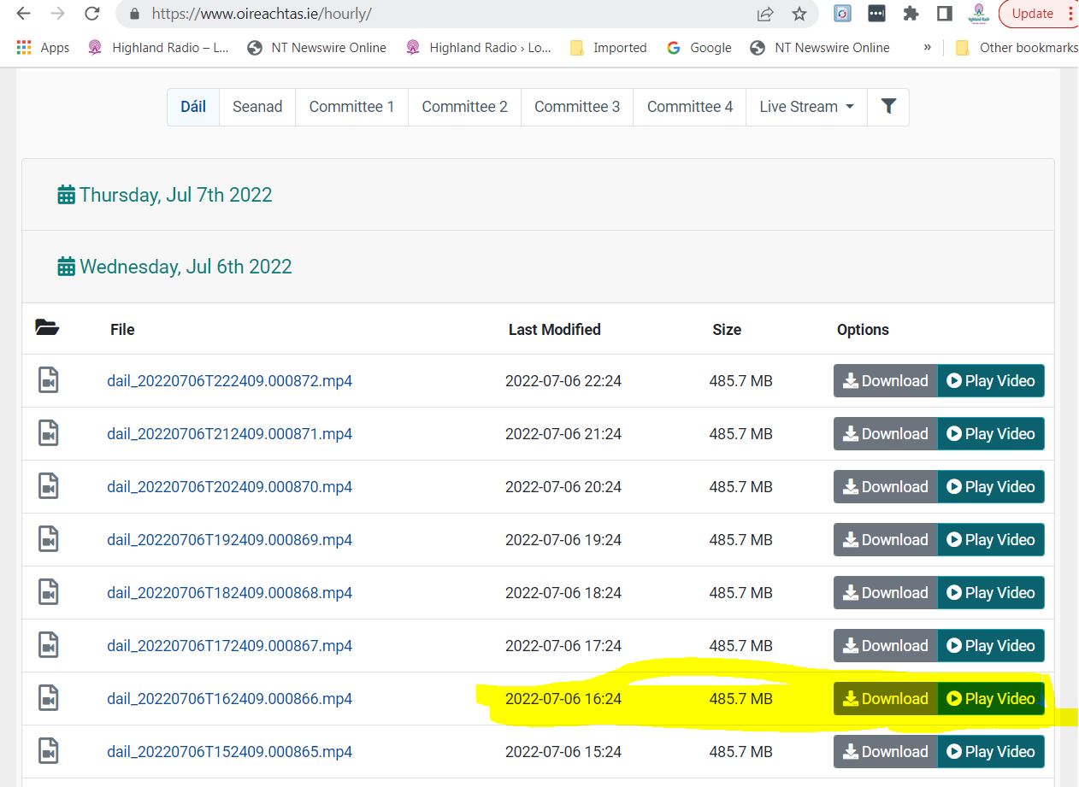Switch to the Seanad tab

pos(257,107)
